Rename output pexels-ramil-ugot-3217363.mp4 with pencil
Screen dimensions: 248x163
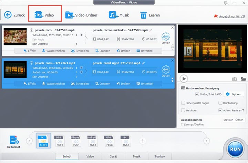coord(143,63)
